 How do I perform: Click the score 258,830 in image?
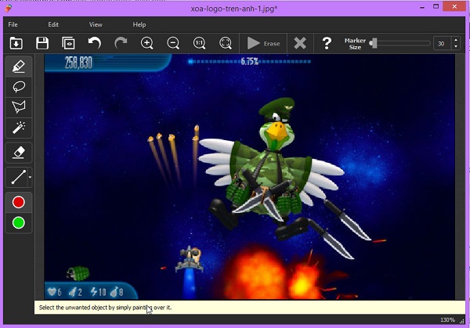tap(78, 63)
